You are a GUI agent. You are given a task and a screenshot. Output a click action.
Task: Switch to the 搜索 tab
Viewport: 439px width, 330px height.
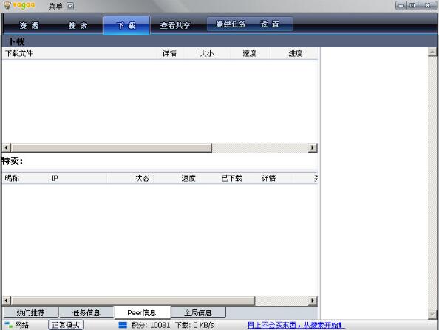78,25
